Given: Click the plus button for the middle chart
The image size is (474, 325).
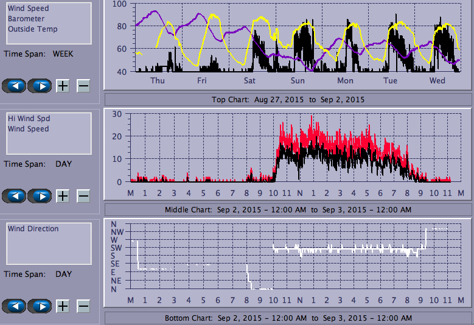Looking at the screenshot, I should click(63, 196).
